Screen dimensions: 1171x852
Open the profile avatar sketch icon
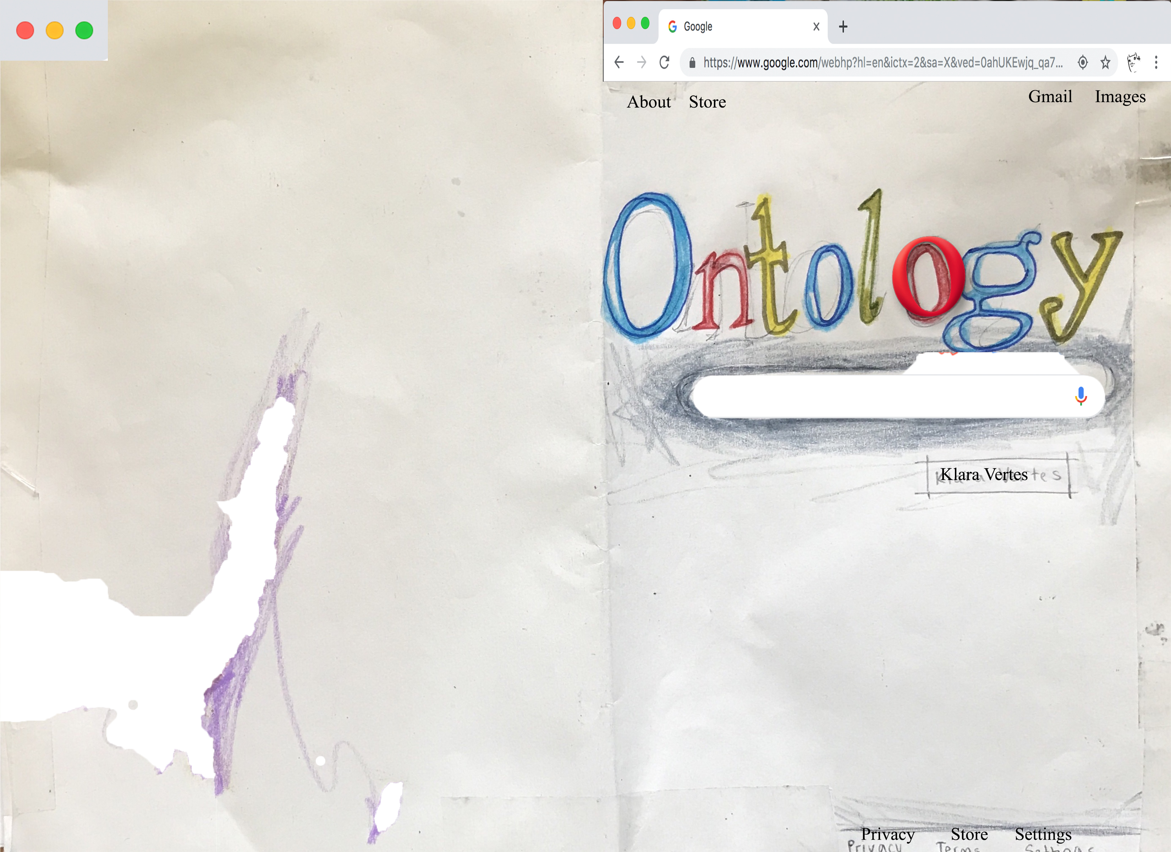[1133, 62]
